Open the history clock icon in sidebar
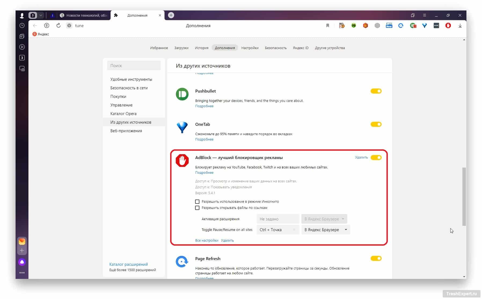The height and width of the screenshot is (299, 482). coord(22,25)
